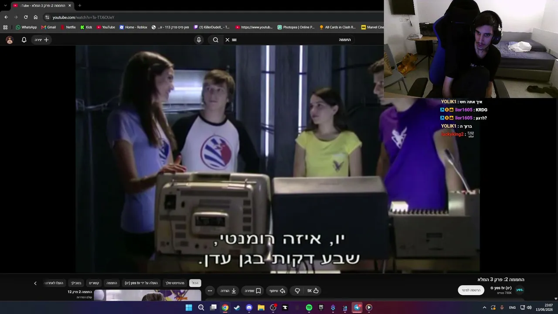Open the 'yes tv' channel name link

tap(502, 288)
